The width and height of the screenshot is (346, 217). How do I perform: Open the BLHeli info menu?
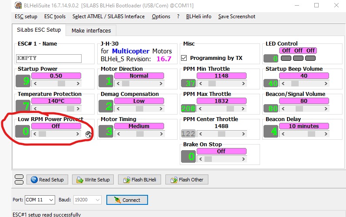198,16
